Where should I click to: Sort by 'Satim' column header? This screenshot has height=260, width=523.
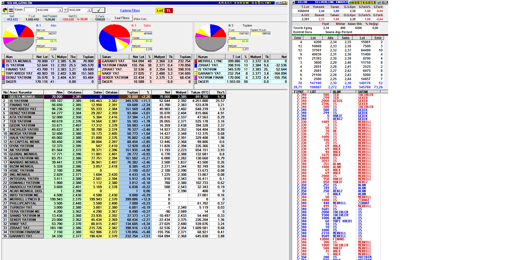click(93, 92)
